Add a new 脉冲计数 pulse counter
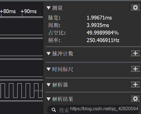This screenshot has height=114, width=141. 135,53
